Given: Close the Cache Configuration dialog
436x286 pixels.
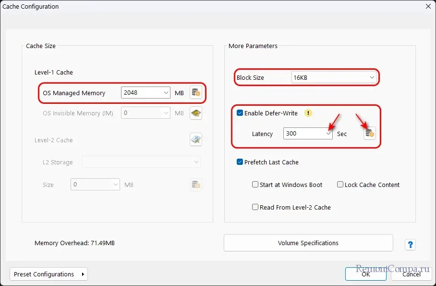Looking at the screenshot, I should pyautogui.click(x=428, y=7).
